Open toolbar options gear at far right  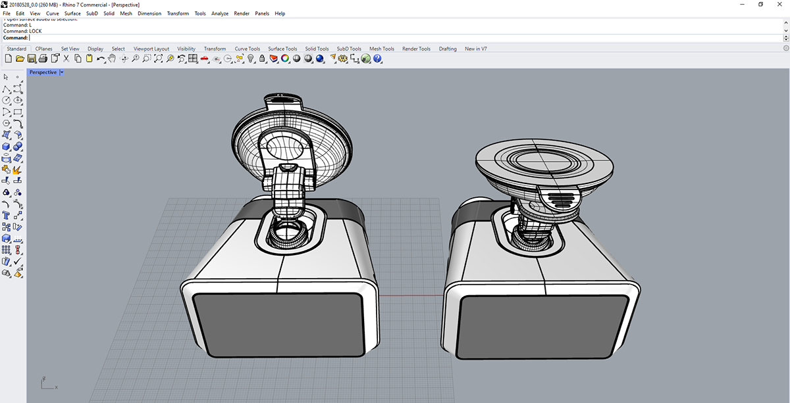[785, 49]
